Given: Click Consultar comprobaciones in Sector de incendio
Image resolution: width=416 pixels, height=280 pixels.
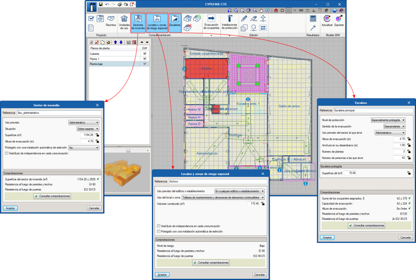Looking at the screenshot, I should 52,196.
